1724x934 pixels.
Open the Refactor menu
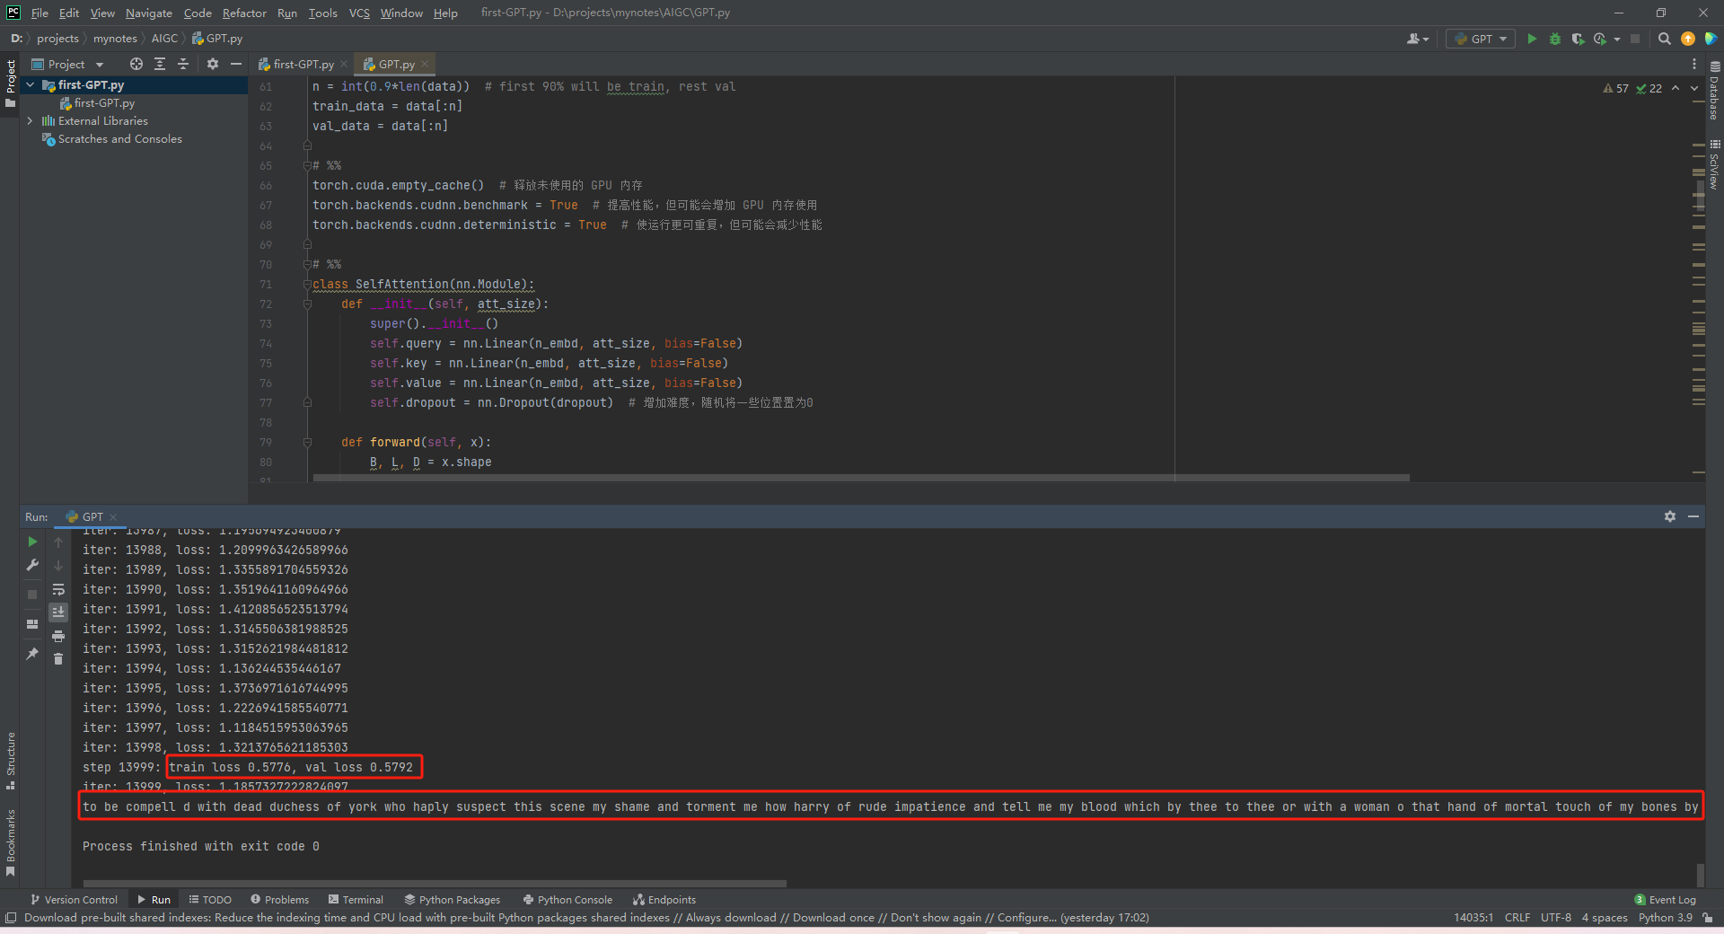pos(244,13)
